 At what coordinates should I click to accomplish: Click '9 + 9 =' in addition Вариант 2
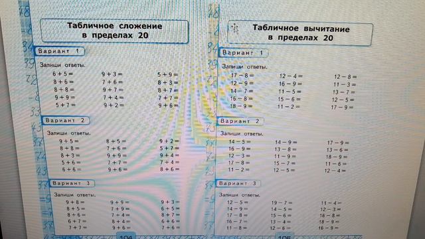coord(117,155)
